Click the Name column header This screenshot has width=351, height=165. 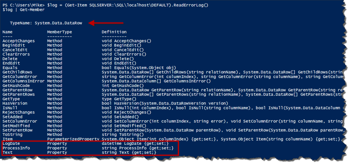tap(8, 32)
